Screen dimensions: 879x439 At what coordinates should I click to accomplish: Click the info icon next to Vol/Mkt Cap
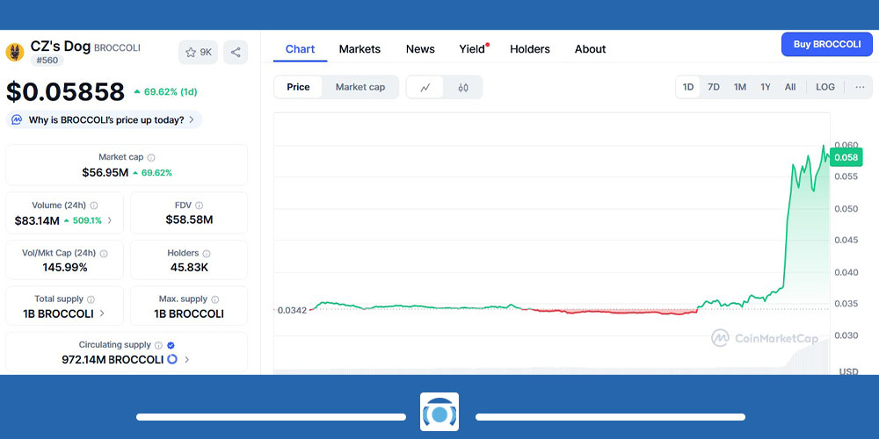coord(103,254)
